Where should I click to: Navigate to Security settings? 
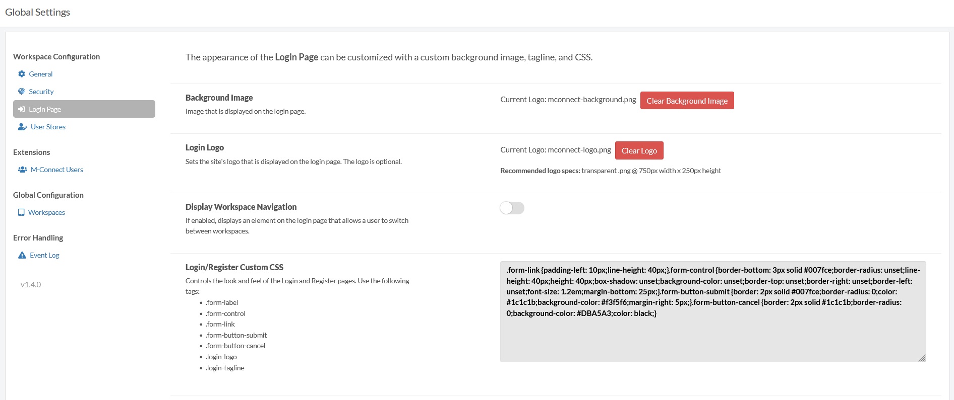[42, 91]
